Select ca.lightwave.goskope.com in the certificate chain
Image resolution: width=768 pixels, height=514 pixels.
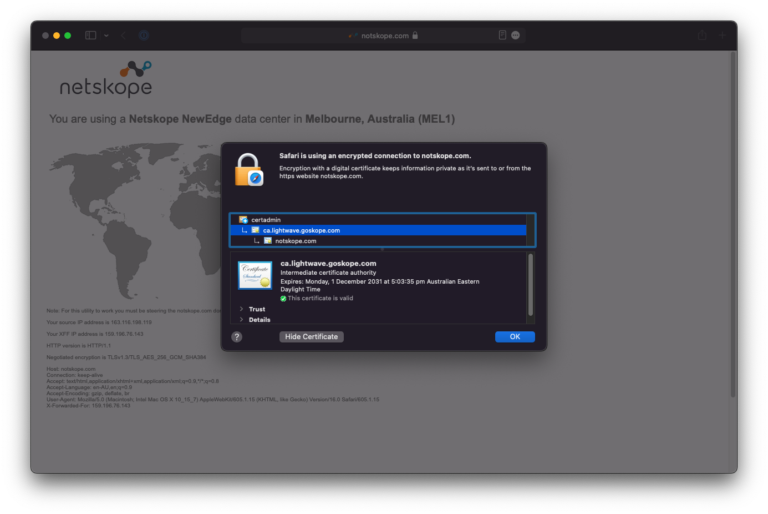tap(301, 230)
